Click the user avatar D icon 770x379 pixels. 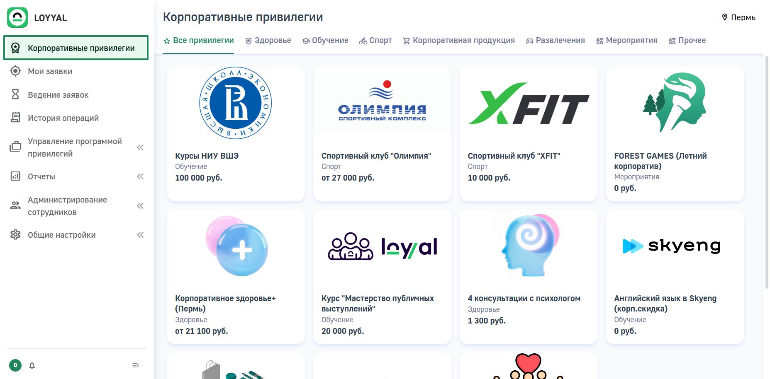(x=15, y=365)
